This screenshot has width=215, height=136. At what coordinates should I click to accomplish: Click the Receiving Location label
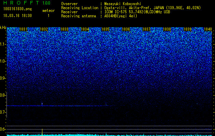80,8
